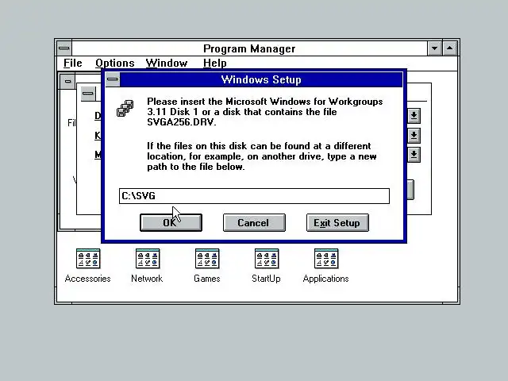Screen dimensions: 508x381
Task: Open the control menu of the inner settings window
Action: (x=88, y=94)
